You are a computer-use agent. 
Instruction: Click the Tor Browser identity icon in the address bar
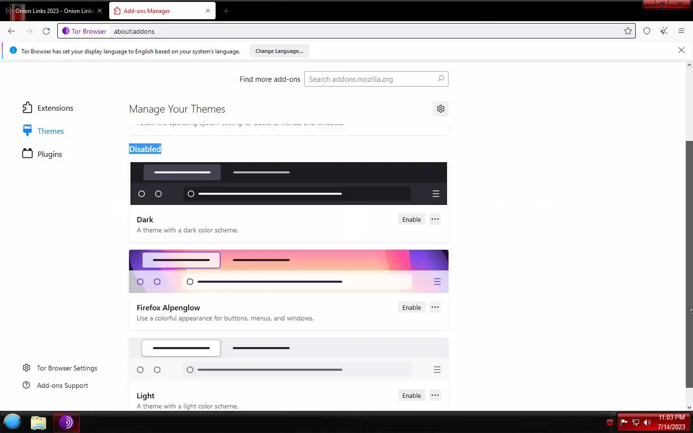click(x=66, y=31)
